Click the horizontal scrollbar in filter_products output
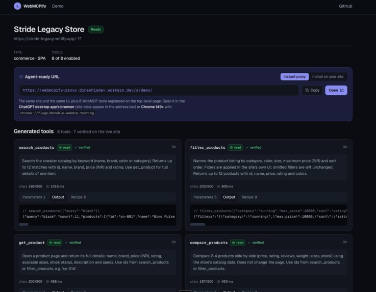The width and height of the screenshot is (376, 292). point(197,224)
